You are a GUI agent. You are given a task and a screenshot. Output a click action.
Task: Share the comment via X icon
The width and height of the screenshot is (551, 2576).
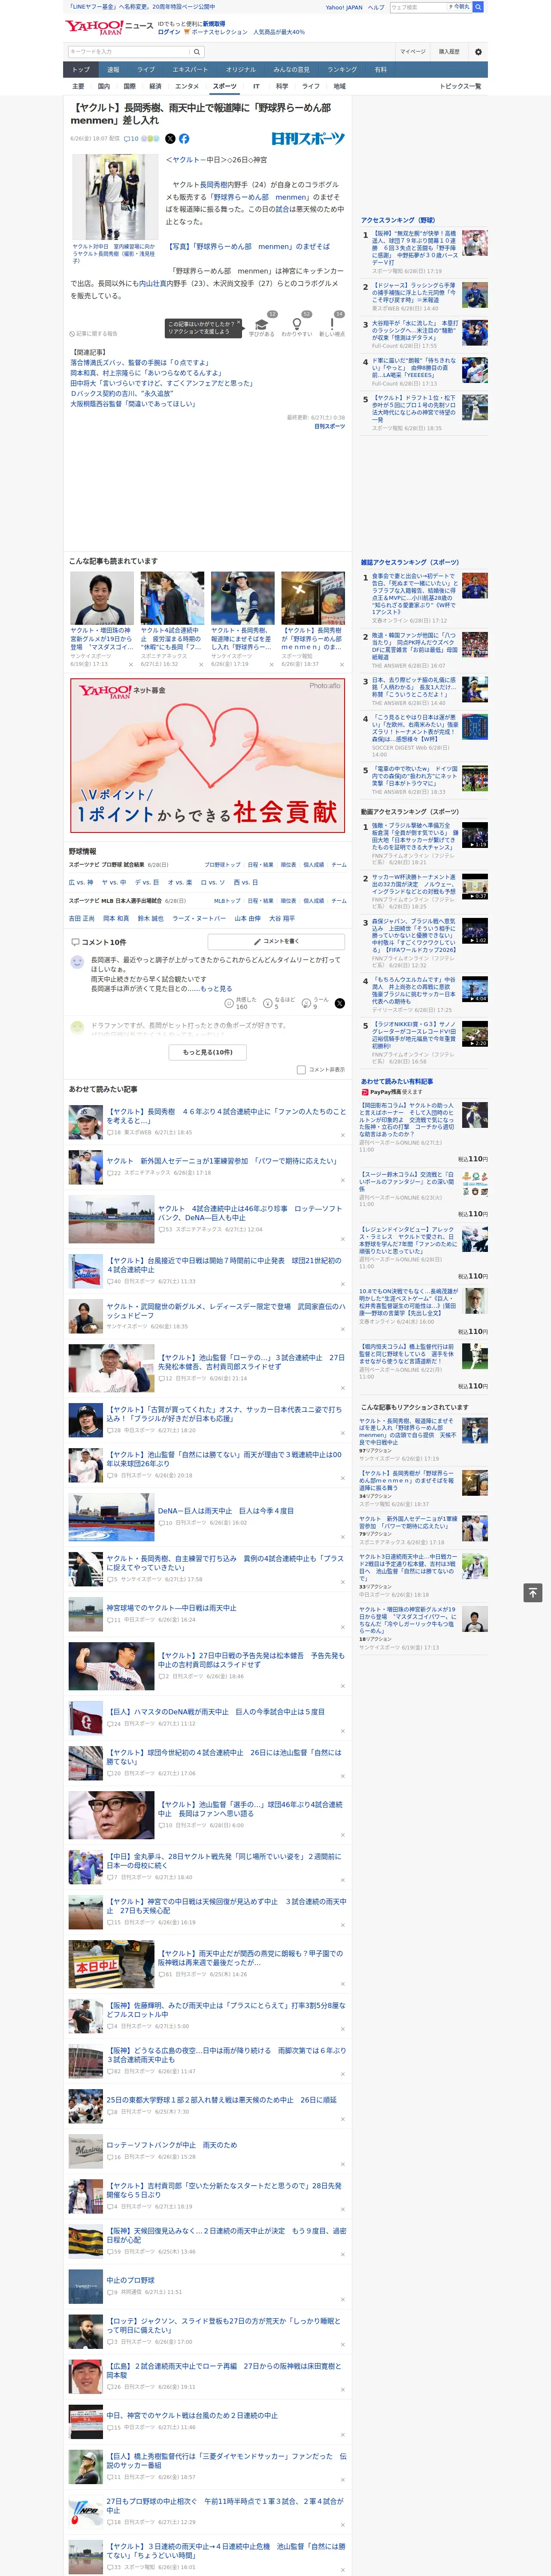[339, 1002]
